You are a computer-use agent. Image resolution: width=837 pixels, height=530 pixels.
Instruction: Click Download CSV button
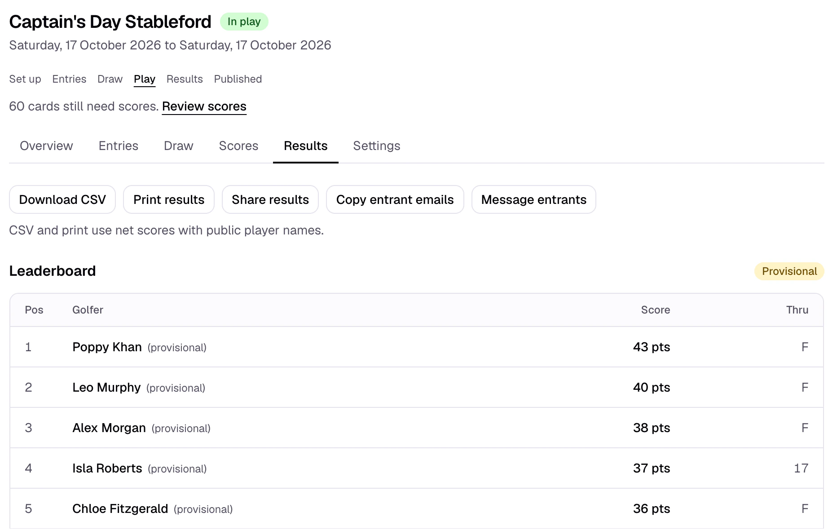pos(62,199)
